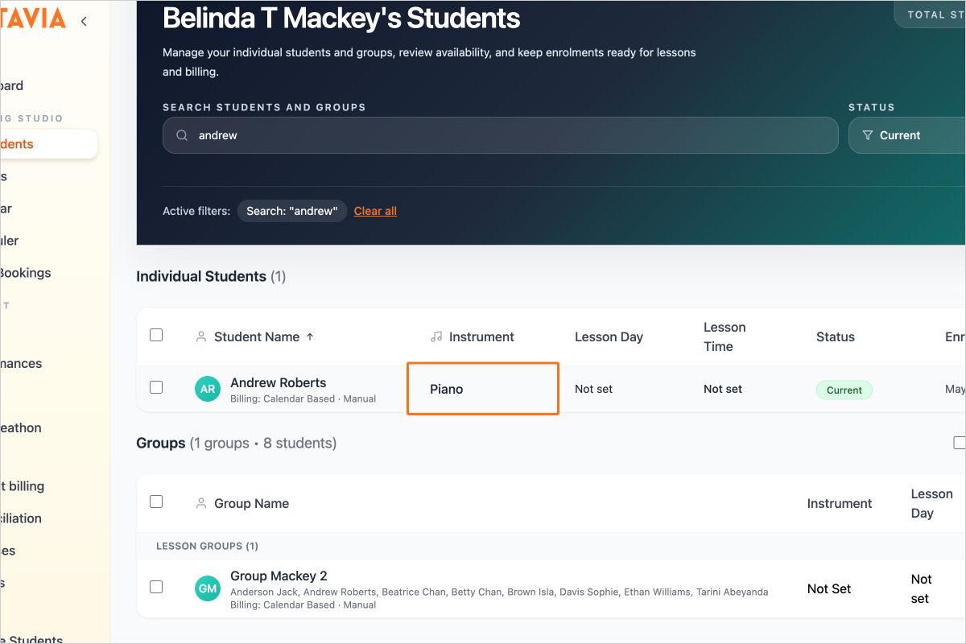Click the search magnifier icon
966x644 pixels.
click(182, 135)
